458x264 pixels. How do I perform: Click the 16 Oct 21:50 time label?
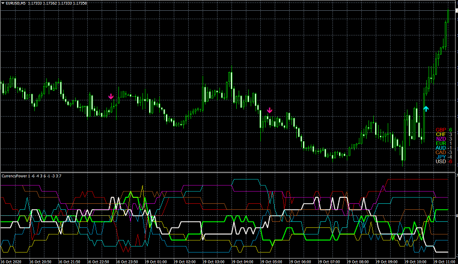[x=69, y=262]
